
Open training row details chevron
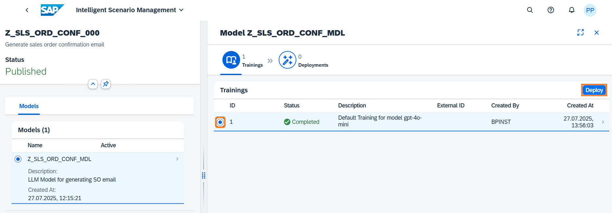tap(603, 122)
